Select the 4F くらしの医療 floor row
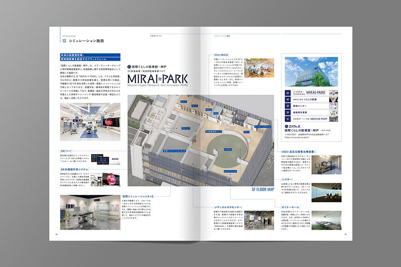The width and height of the screenshot is (401, 267). tap(311, 99)
